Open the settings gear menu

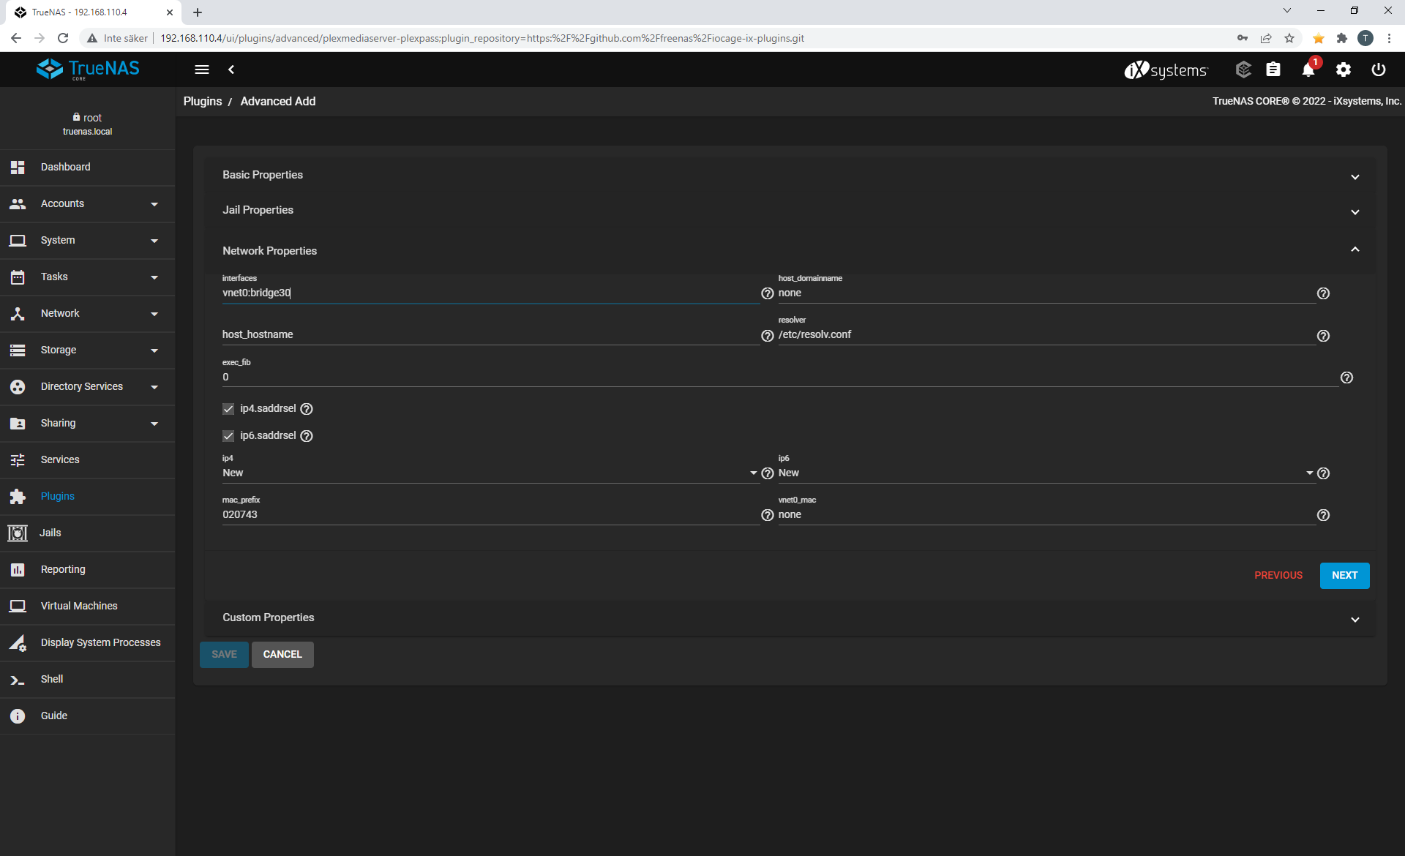point(1344,70)
